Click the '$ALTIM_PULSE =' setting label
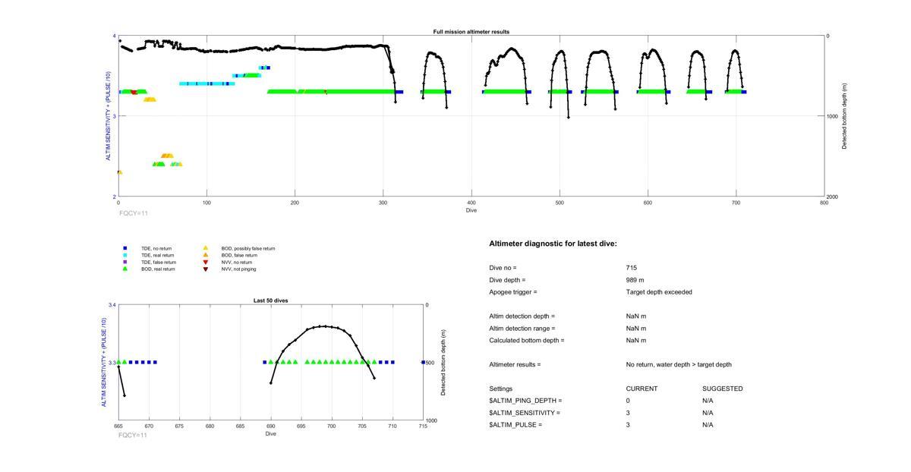This screenshot has height=472, width=911. point(515,425)
